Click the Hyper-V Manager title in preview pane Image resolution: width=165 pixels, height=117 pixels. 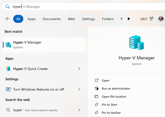(137, 58)
